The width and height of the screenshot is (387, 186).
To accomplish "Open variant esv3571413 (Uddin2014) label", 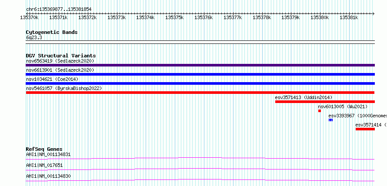I will [x=304, y=97].
